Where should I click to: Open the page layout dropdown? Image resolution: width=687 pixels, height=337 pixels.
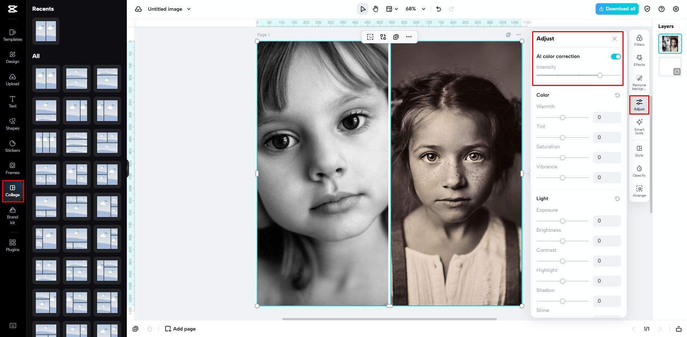(392, 9)
